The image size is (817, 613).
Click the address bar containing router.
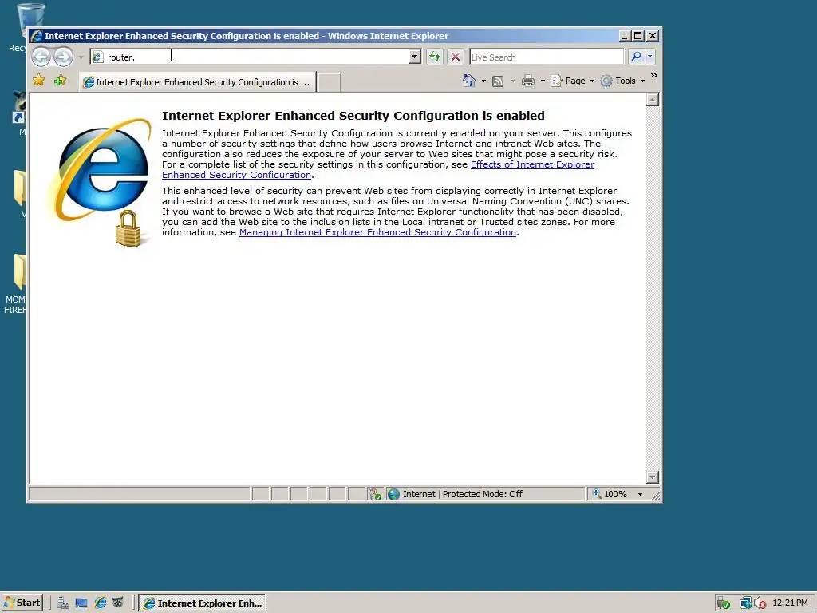[249, 57]
